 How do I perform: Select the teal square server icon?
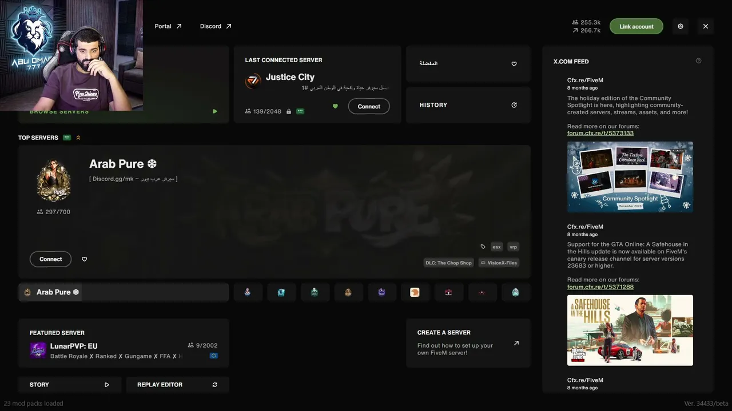tap(281, 292)
